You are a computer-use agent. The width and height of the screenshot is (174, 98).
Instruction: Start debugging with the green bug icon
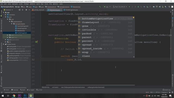[x=138, y=7]
